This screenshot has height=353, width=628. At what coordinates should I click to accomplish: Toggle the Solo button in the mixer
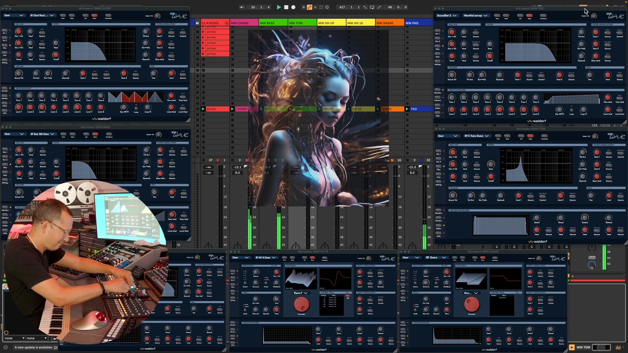point(592,258)
